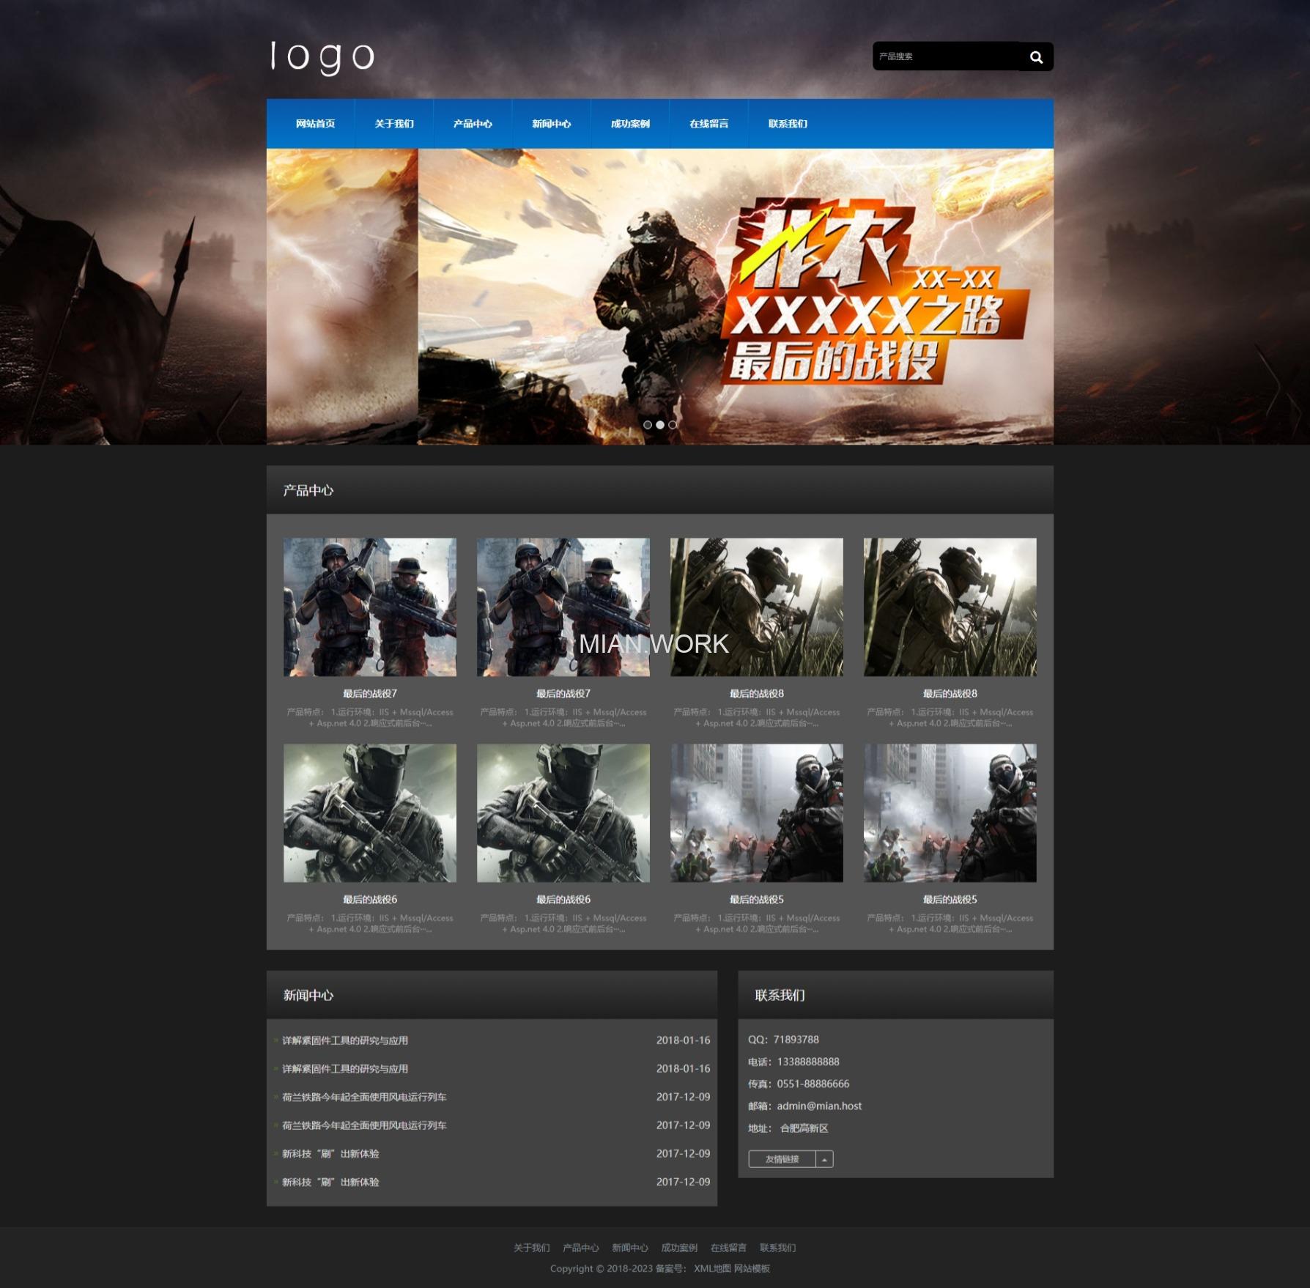
Task: Click first 最后的战役7 product description text
Action: 370,717
